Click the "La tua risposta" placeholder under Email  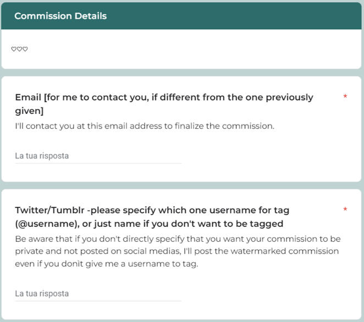coord(42,156)
